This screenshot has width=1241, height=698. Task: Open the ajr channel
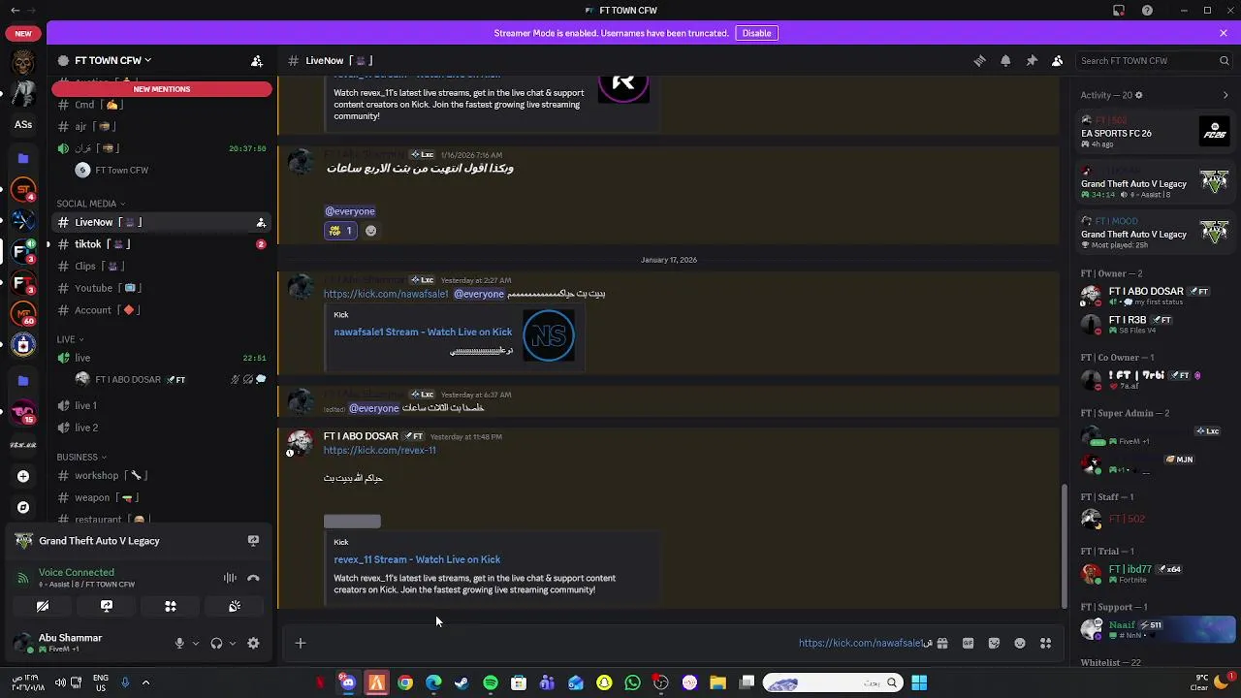click(x=161, y=126)
